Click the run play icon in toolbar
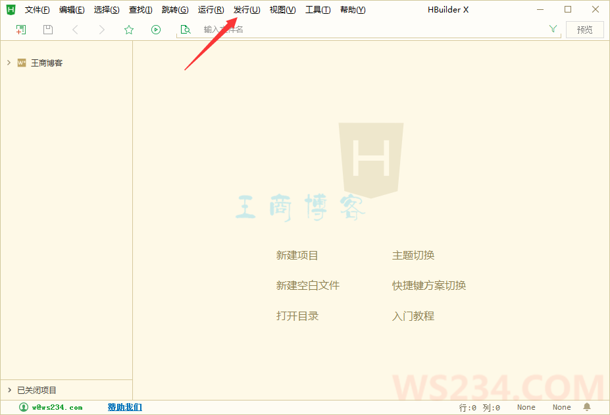The width and height of the screenshot is (610, 415). 156,30
